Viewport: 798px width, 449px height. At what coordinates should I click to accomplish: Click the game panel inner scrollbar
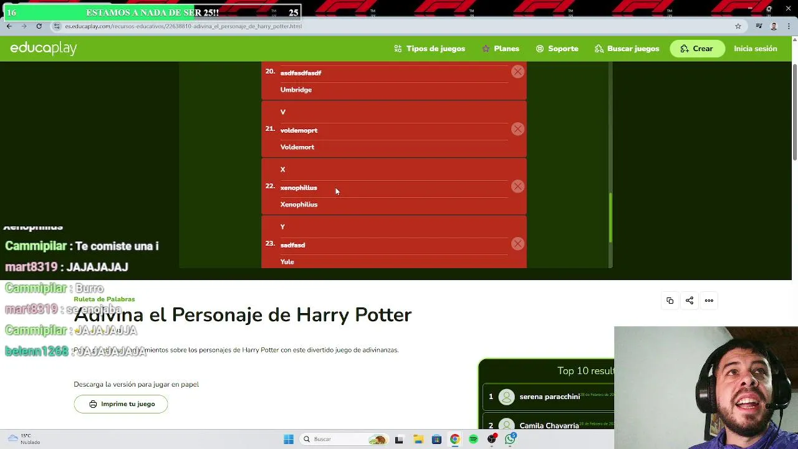tap(610, 218)
